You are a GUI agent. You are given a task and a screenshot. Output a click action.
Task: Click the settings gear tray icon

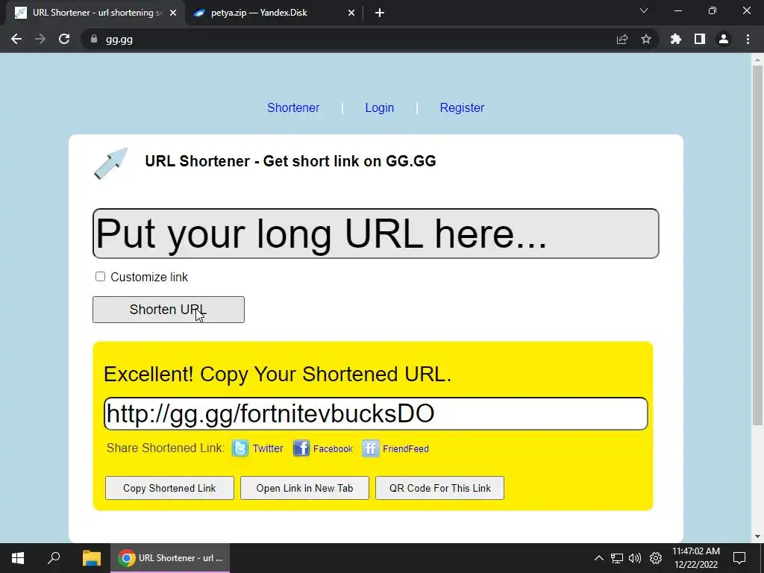pos(656,558)
